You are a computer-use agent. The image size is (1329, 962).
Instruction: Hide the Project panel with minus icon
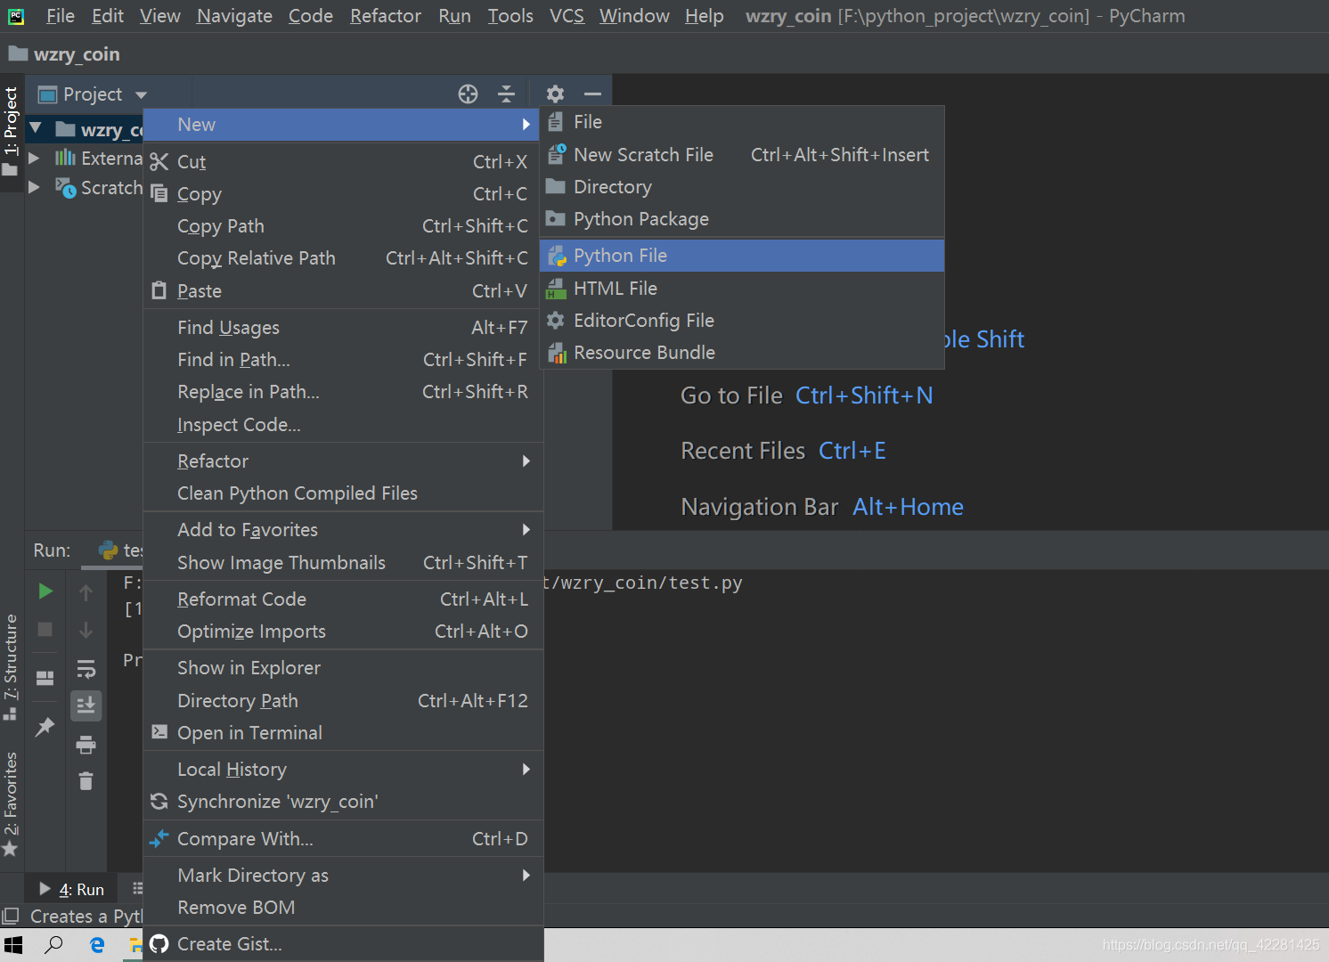coord(592,94)
